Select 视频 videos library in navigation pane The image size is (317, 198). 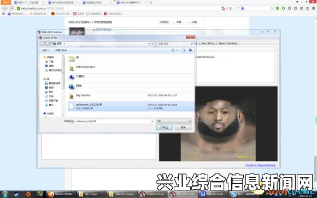[x=49, y=88]
